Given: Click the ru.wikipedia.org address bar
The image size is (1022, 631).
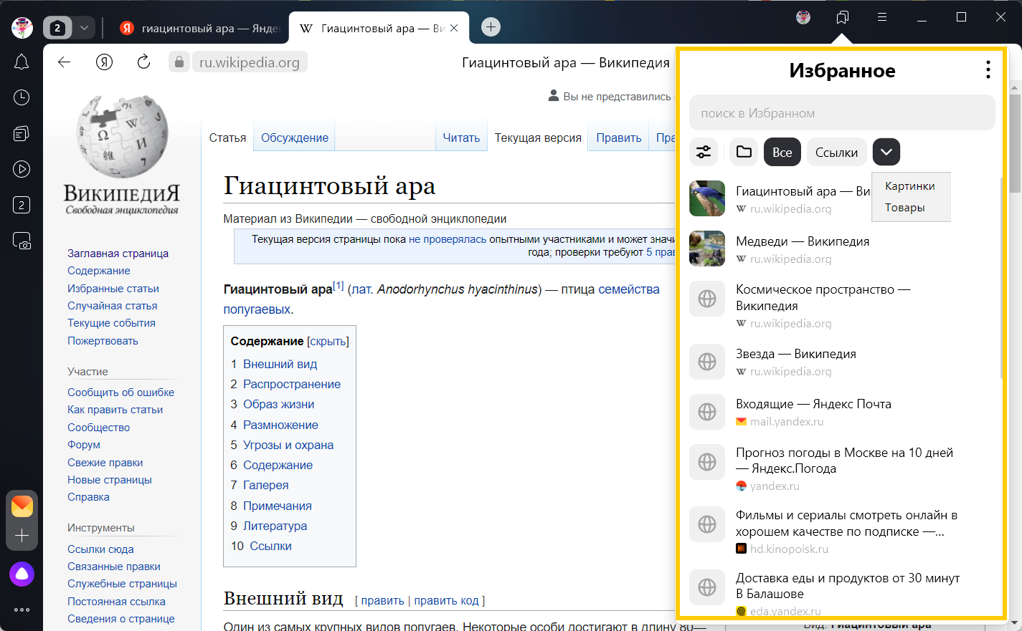Looking at the screenshot, I should (250, 62).
